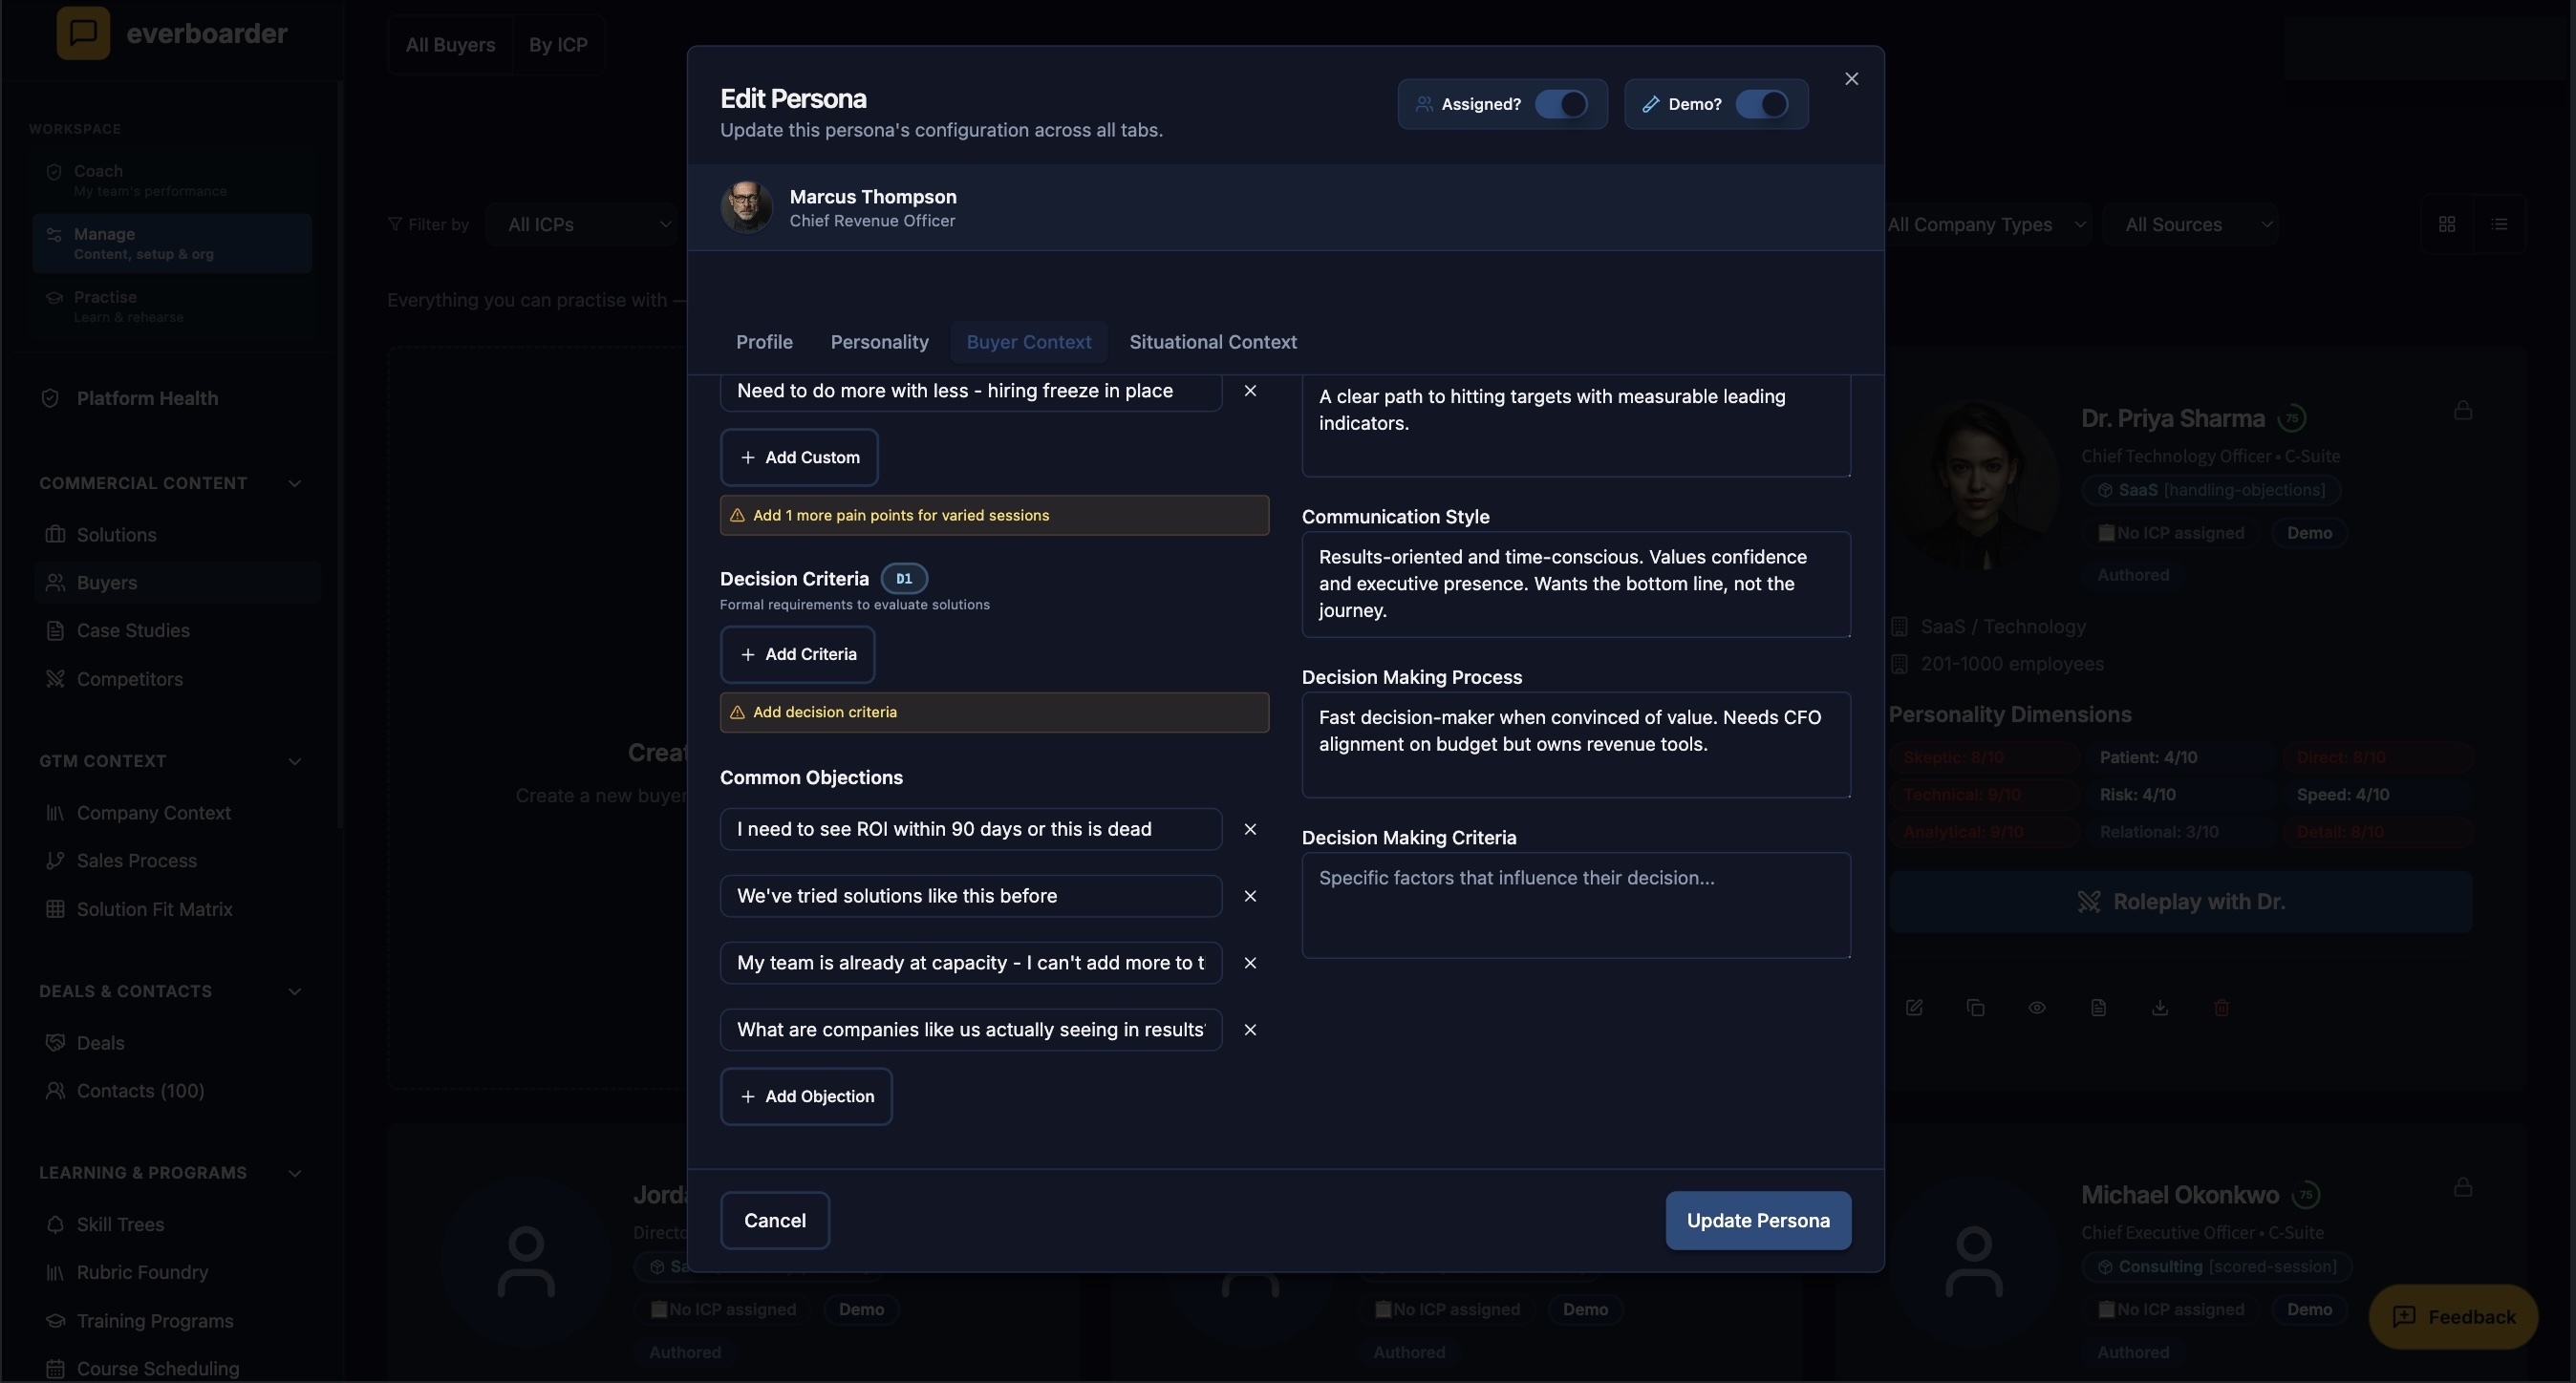2576x1383 pixels.
Task: Delete the tried solutions before objection
Action: pyautogui.click(x=1250, y=896)
